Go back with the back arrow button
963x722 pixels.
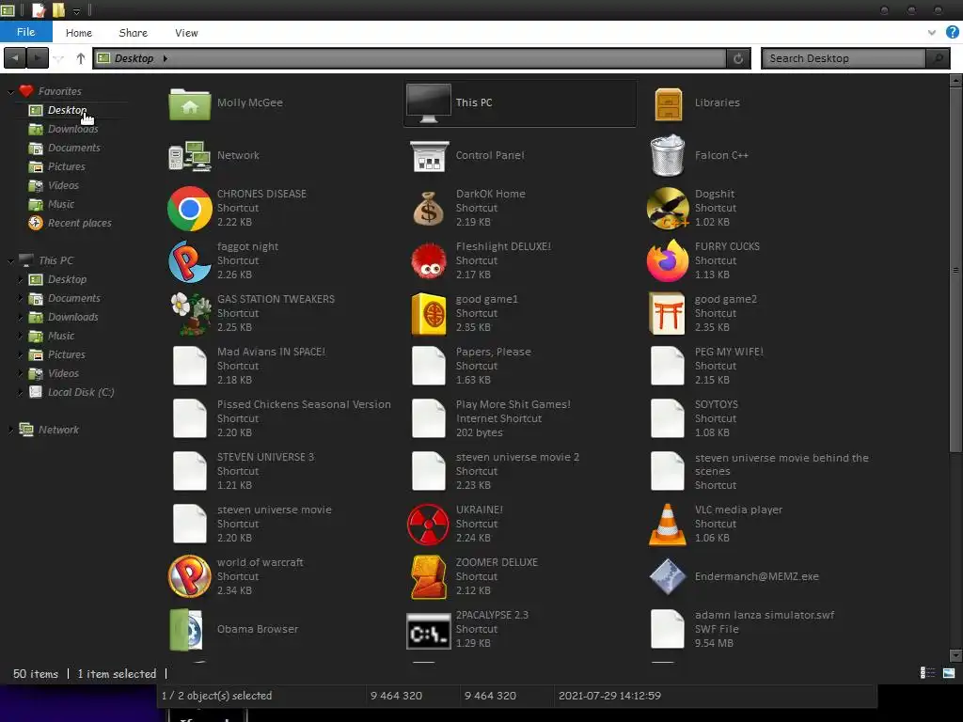(x=15, y=58)
